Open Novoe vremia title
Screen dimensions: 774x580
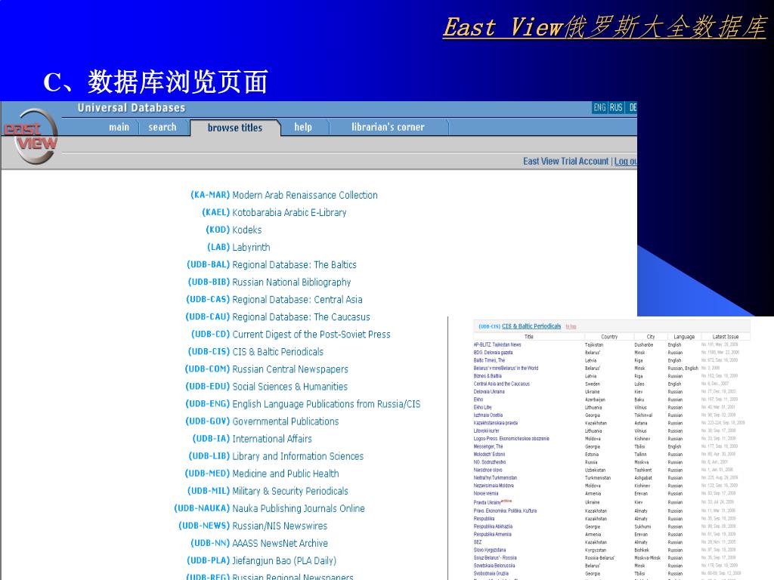pyautogui.click(x=486, y=494)
